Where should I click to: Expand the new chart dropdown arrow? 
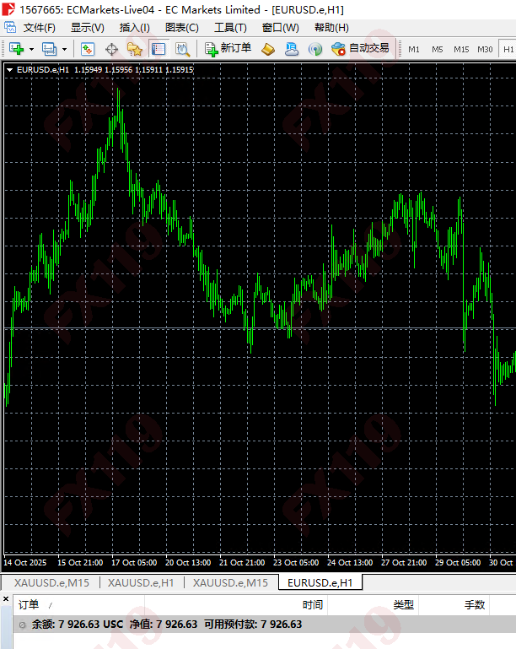pos(31,49)
